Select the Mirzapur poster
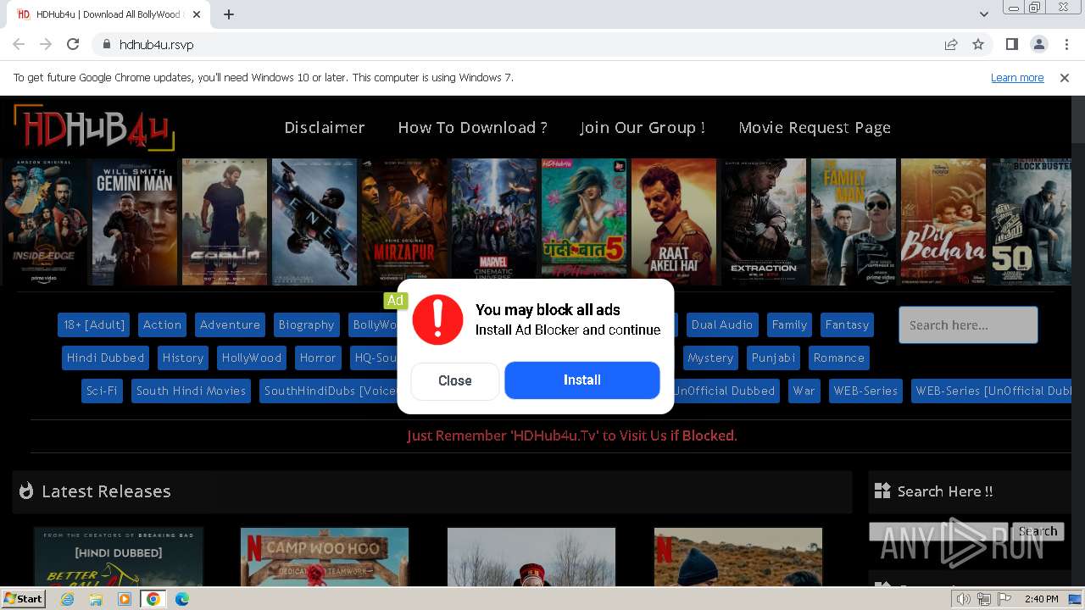The width and height of the screenshot is (1085, 610). click(404, 222)
